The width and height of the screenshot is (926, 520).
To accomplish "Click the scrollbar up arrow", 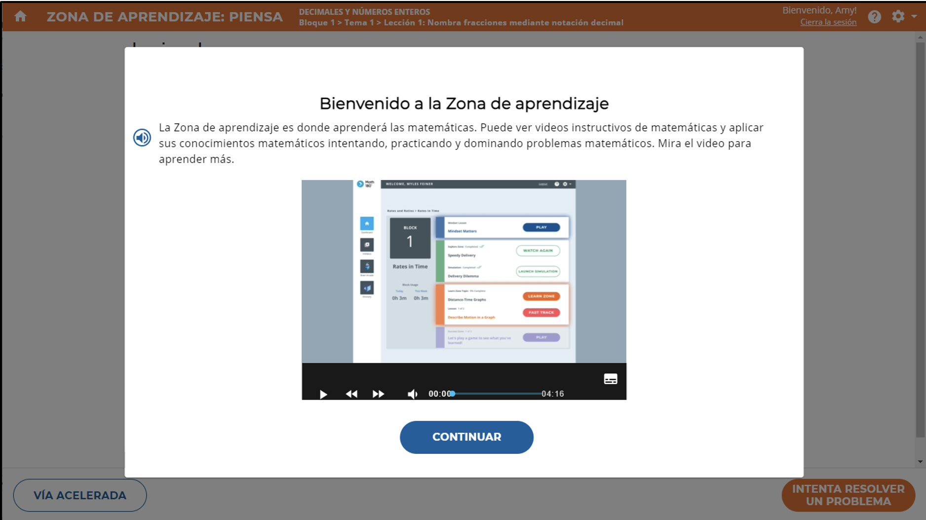I will (x=920, y=37).
